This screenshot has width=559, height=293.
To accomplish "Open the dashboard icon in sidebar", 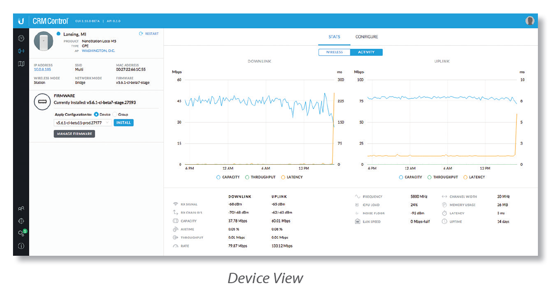I will click(x=21, y=38).
